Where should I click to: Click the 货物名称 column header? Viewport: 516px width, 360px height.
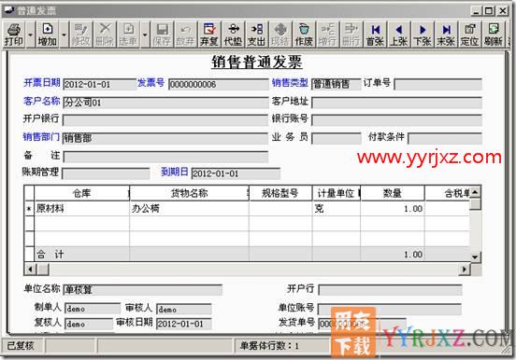tap(189, 193)
